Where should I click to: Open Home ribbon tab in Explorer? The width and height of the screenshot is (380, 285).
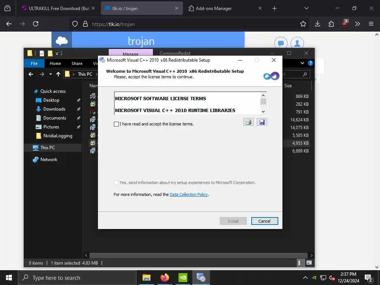tap(55, 63)
